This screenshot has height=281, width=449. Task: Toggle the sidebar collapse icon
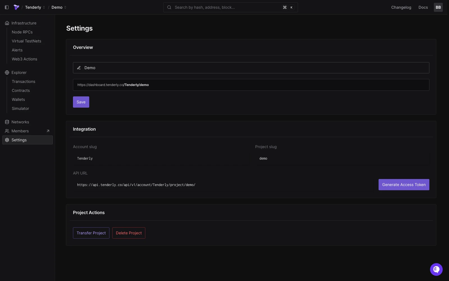point(7,7)
